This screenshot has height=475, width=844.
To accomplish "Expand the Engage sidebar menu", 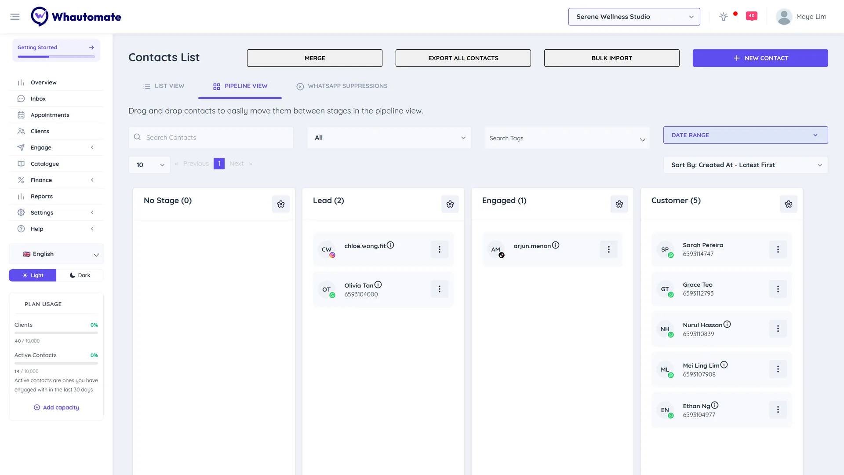I will 56,147.
